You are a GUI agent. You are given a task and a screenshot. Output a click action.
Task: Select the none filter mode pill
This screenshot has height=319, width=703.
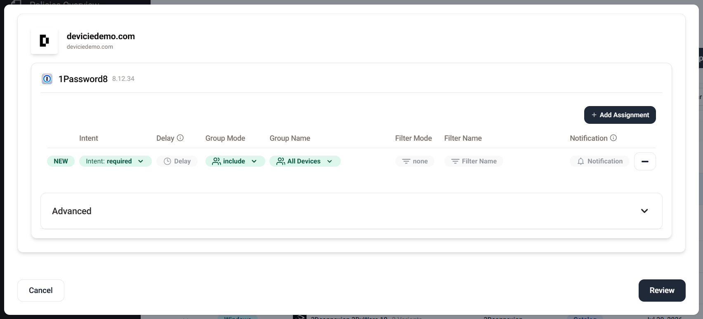coord(415,161)
